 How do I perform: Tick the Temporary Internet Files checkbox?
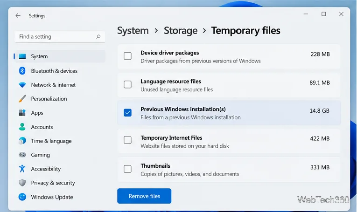click(x=127, y=140)
